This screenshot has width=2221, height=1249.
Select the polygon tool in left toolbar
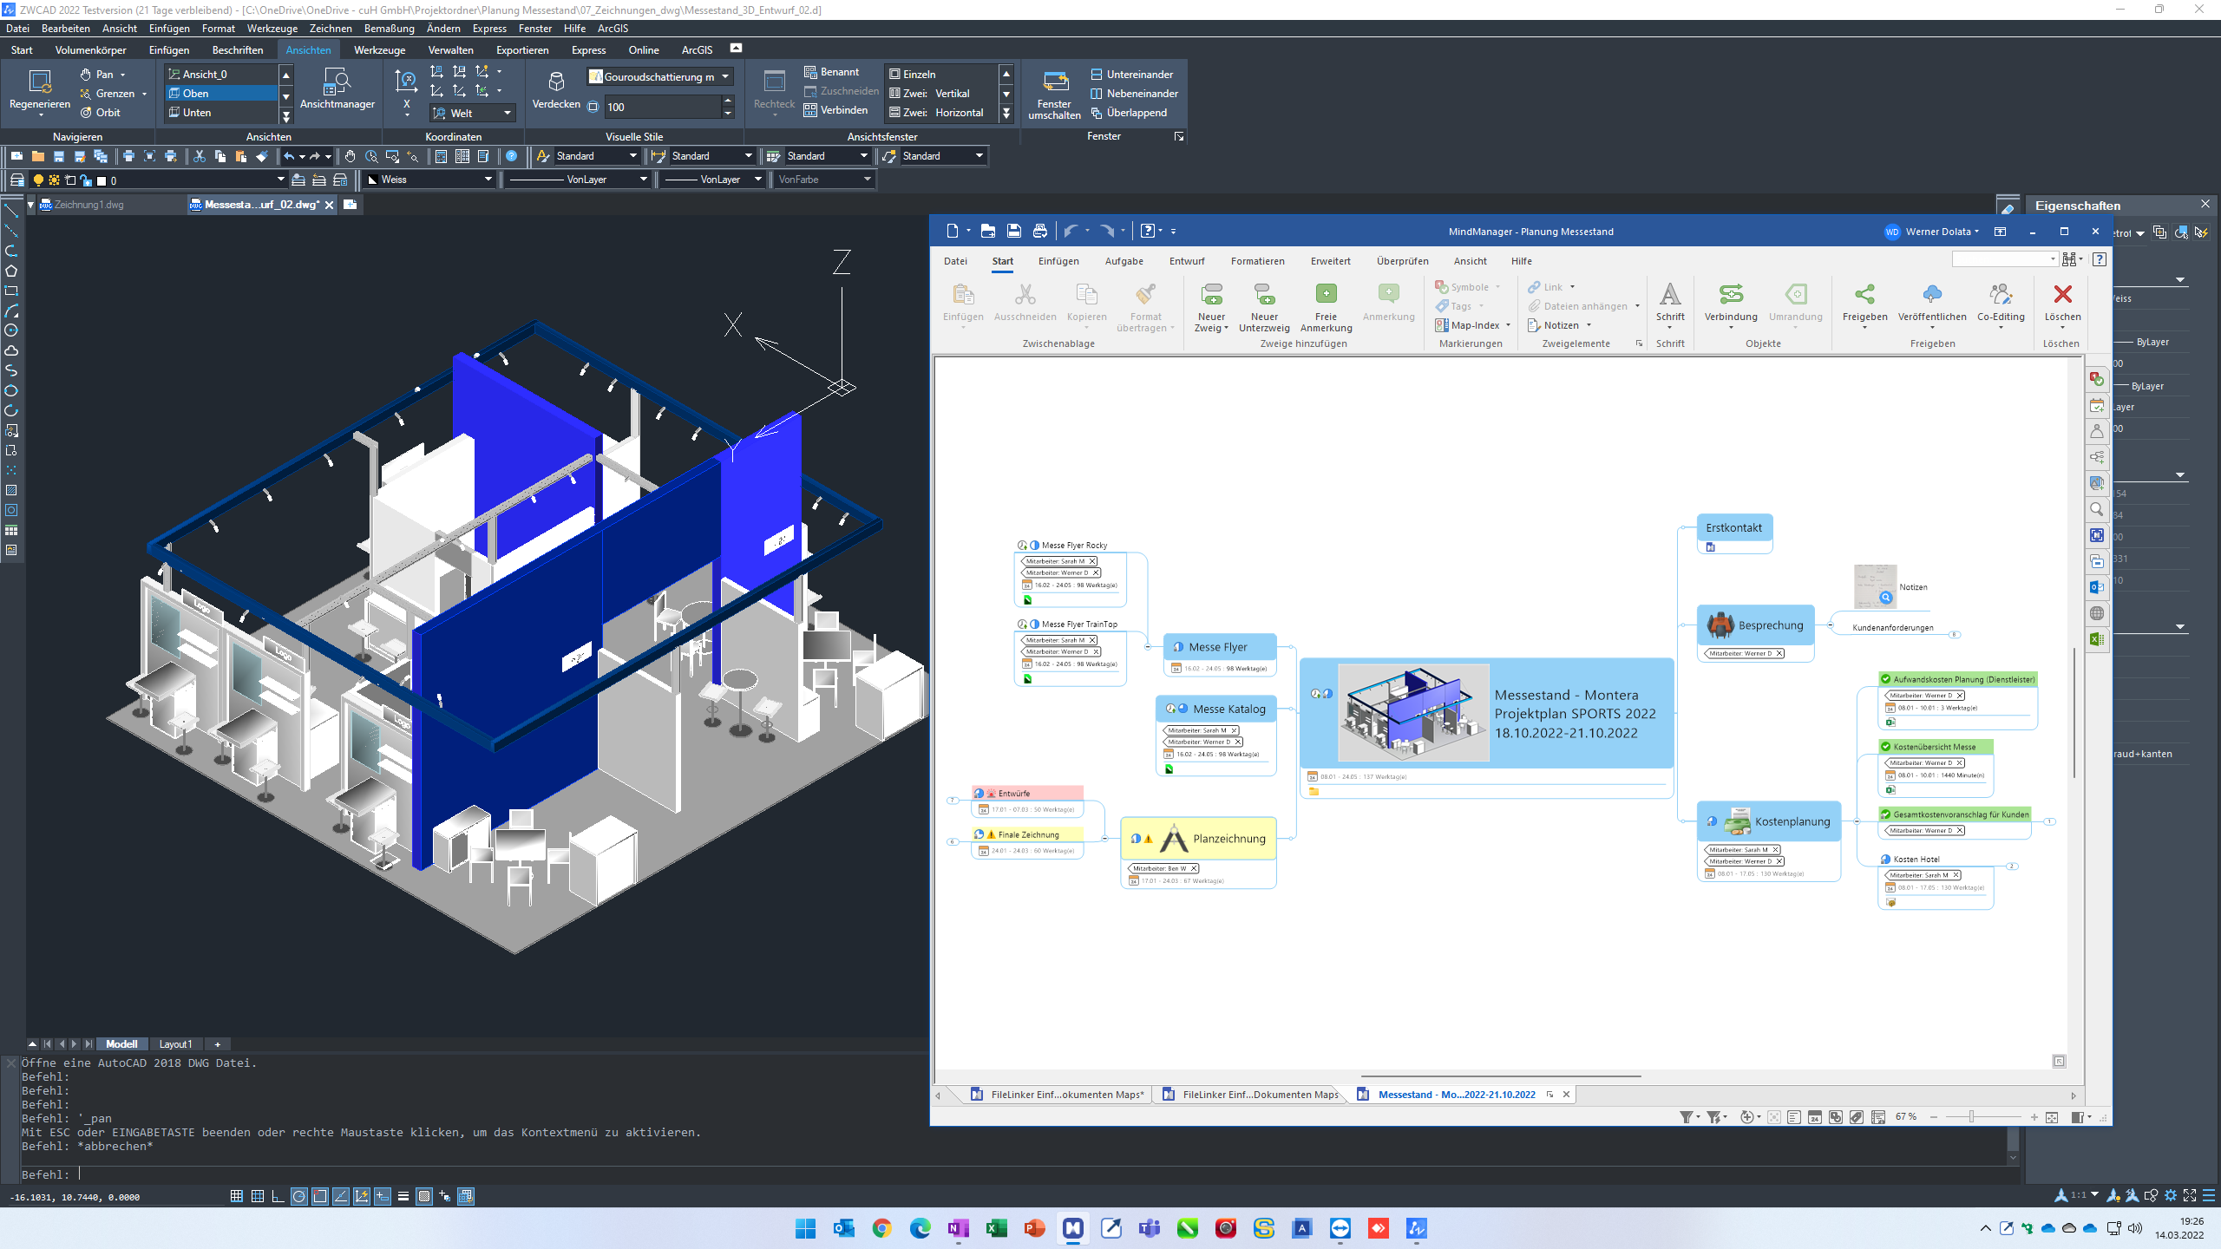click(x=11, y=271)
